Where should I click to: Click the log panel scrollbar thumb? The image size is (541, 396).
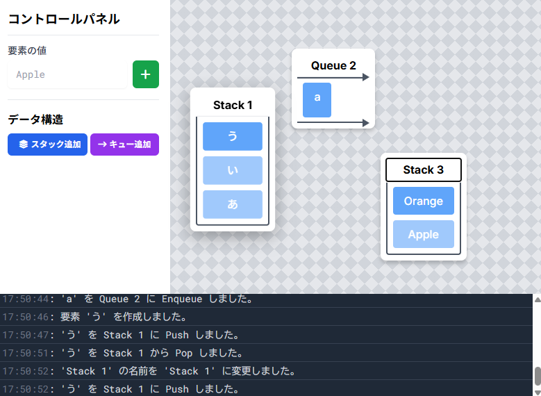click(x=538, y=376)
